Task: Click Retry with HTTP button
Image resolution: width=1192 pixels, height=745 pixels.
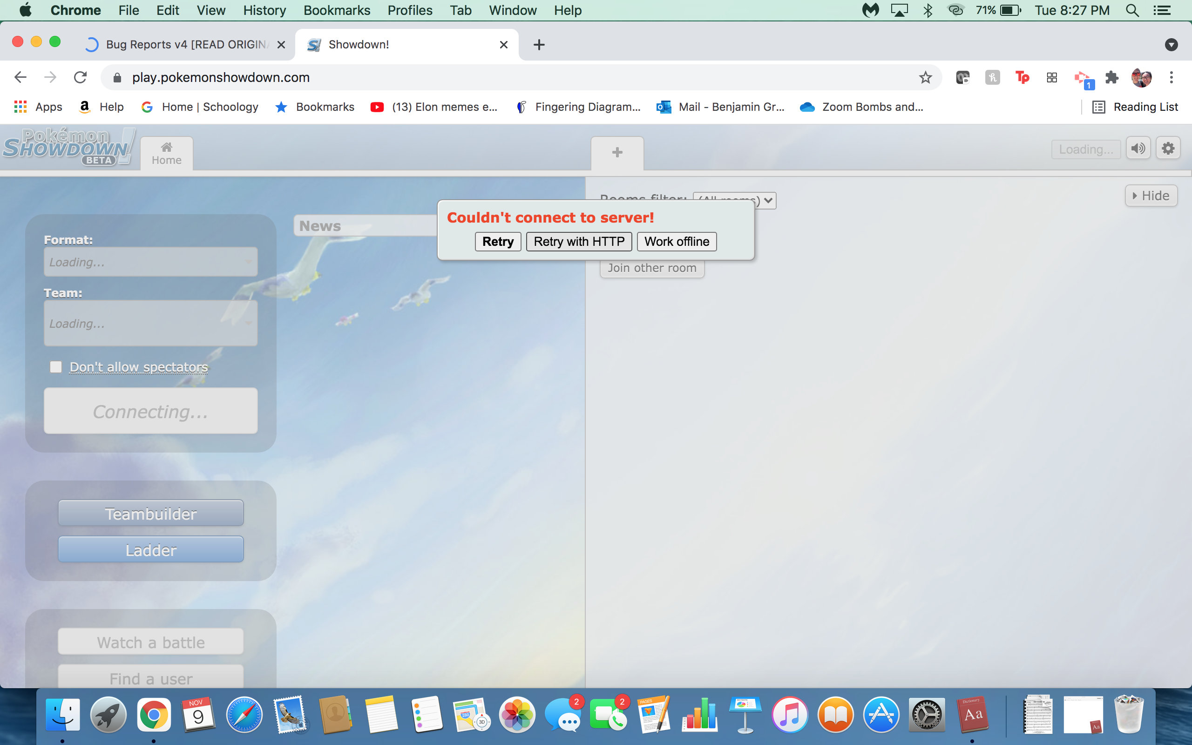Action: tap(579, 242)
